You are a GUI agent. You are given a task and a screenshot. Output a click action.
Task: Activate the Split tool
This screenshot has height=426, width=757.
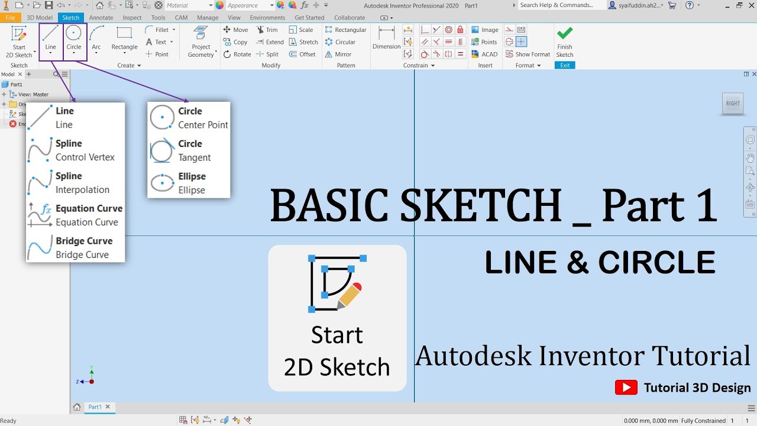click(x=267, y=54)
